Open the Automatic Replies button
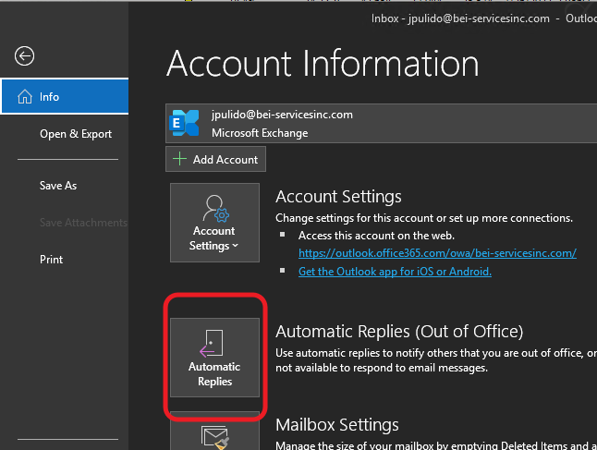Image resolution: width=597 pixels, height=450 pixels. click(x=214, y=358)
